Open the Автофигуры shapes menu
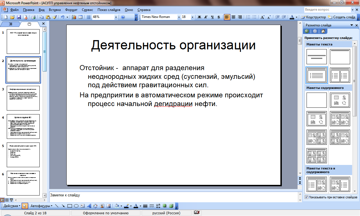 tap(42, 206)
